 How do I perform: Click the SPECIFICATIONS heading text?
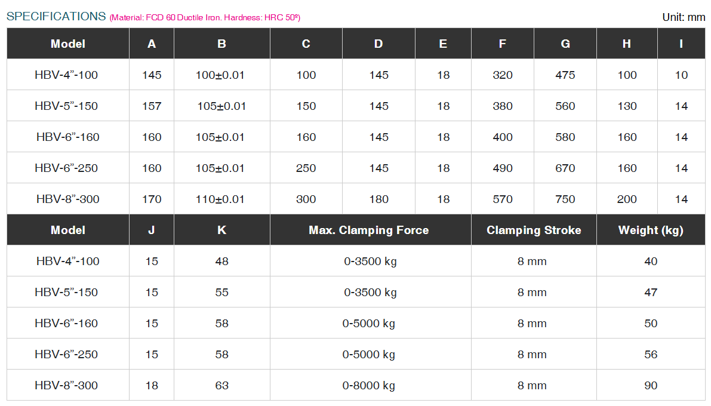click(x=56, y=17)
